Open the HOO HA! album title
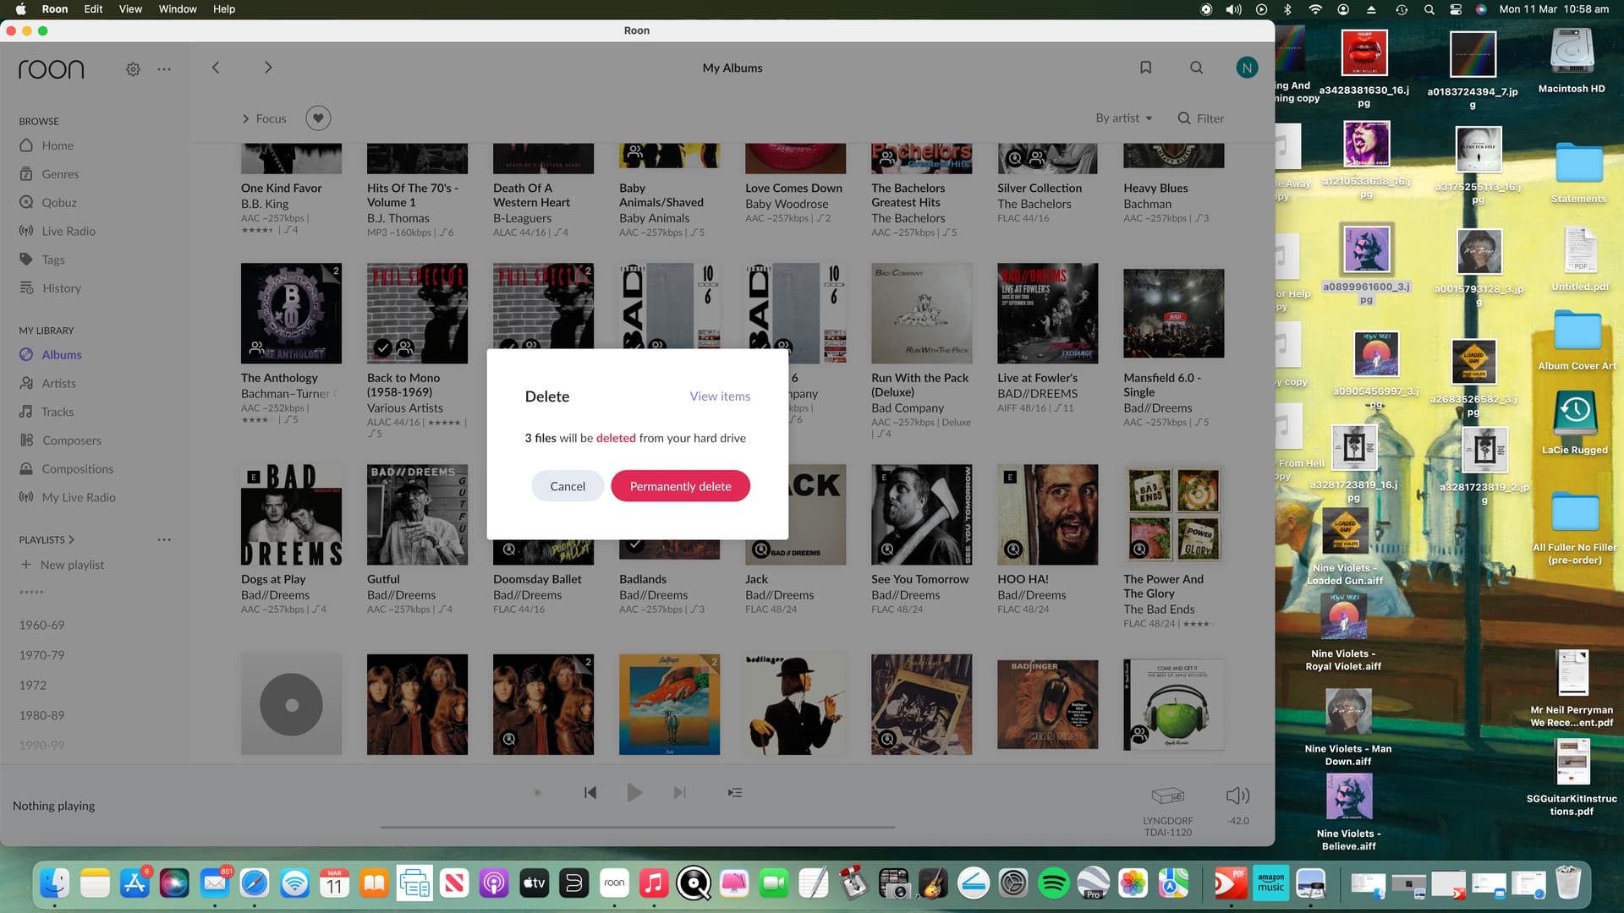This screenshot has width=1624, height=913. pyautogui.click(x=1023, y=580)
